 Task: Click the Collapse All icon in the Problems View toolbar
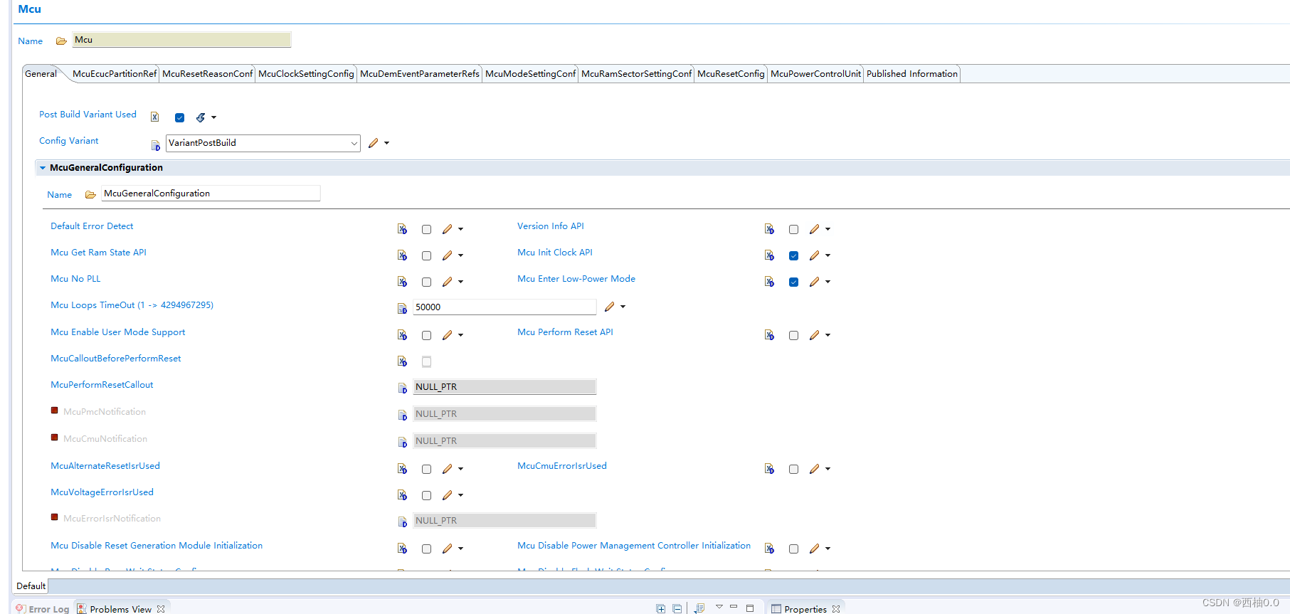[x=677, y=608]
